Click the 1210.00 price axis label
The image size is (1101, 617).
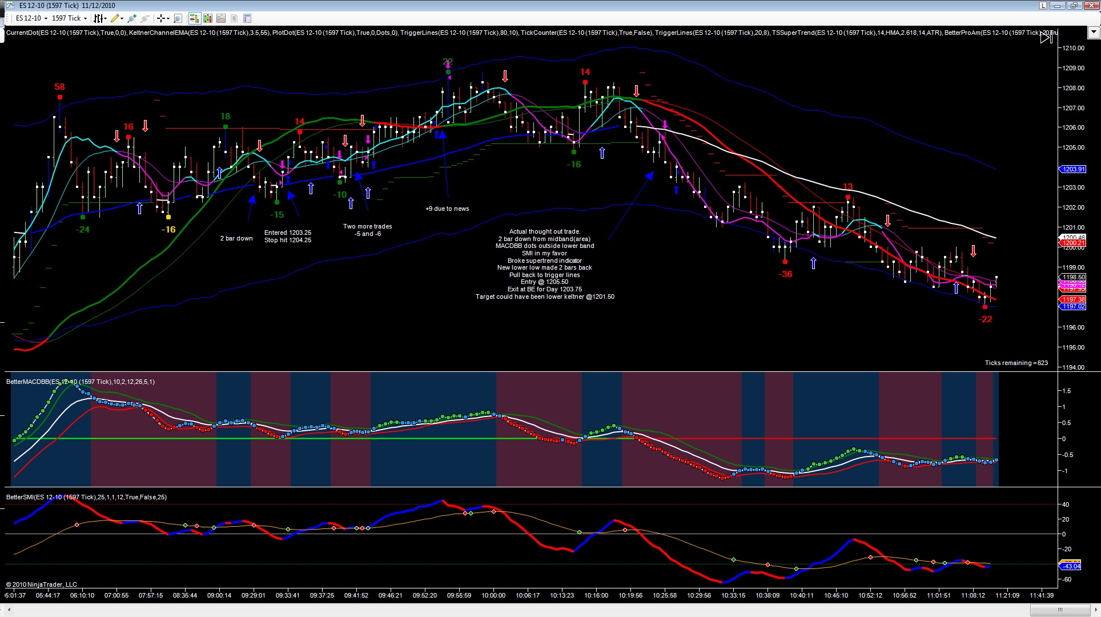1074,48
